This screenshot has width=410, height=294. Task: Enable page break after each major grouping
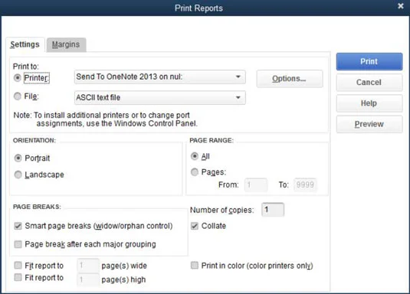(18, 244)
